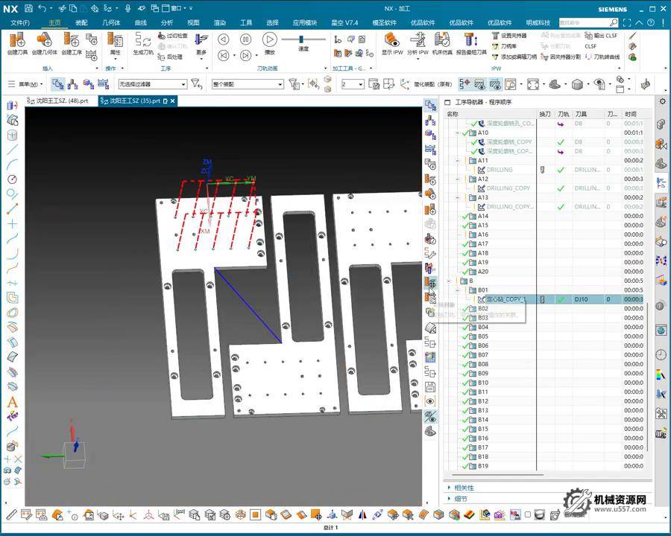Collapse the B program group node
The image size is (671, 536).
point(450,281)
